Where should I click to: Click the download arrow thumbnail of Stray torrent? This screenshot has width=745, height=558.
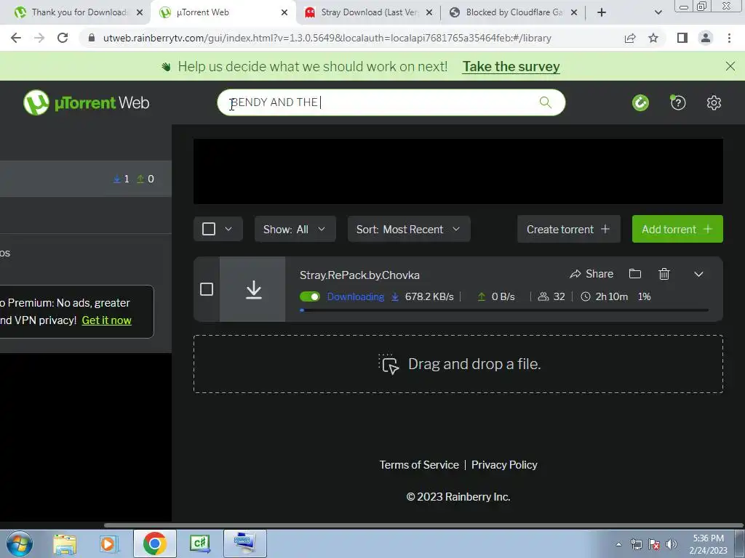pyautogui.click(x=252, y=289)
